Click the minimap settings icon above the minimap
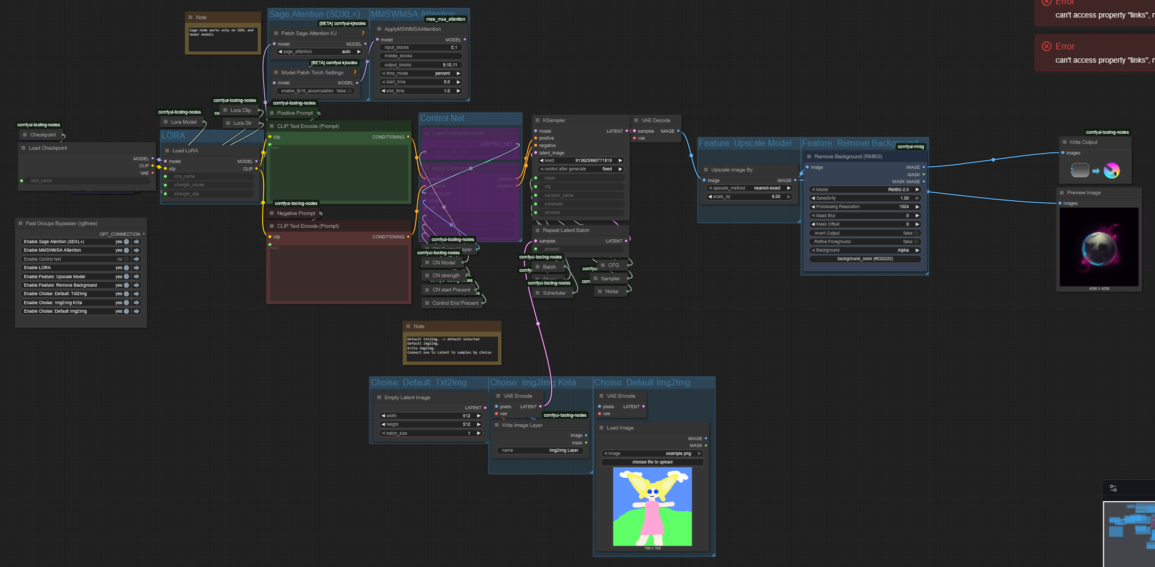 coord(1113,488)
